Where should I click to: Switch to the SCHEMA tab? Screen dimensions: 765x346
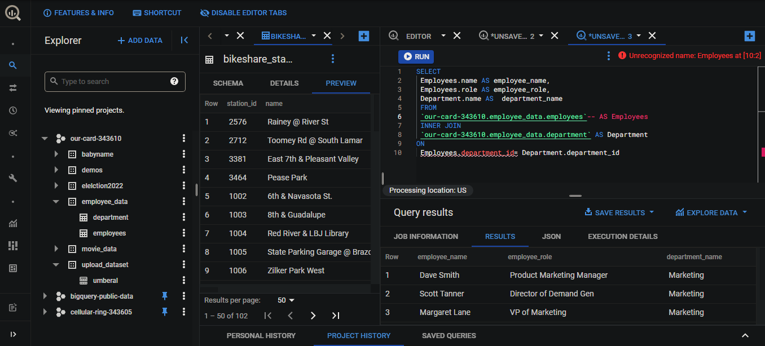(228, 83)
